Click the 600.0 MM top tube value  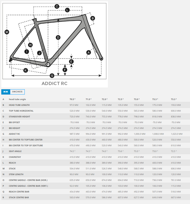(x=176, y=111)
